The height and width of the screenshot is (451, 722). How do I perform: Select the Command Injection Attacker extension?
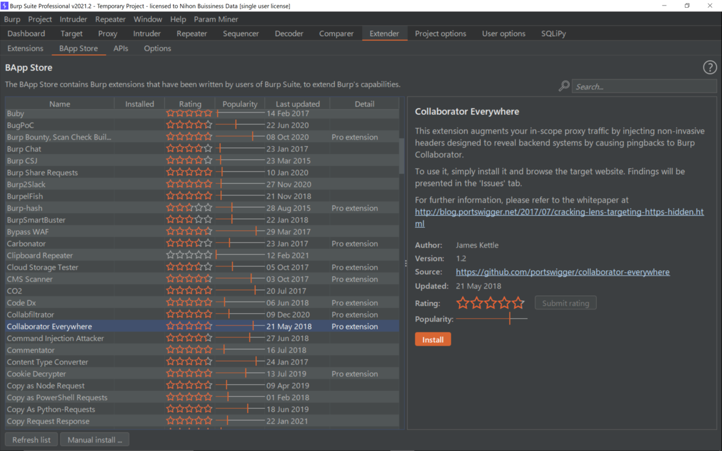tap(202, 338)
